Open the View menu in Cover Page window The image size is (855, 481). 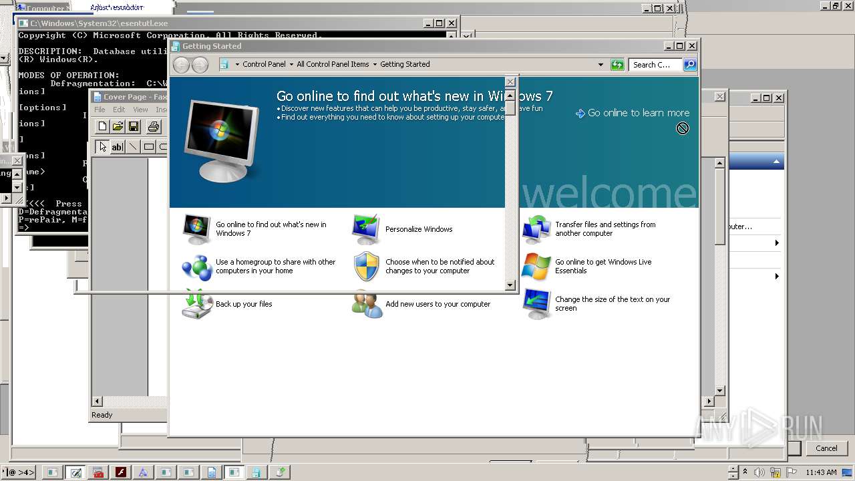click(x=140, y=110)
